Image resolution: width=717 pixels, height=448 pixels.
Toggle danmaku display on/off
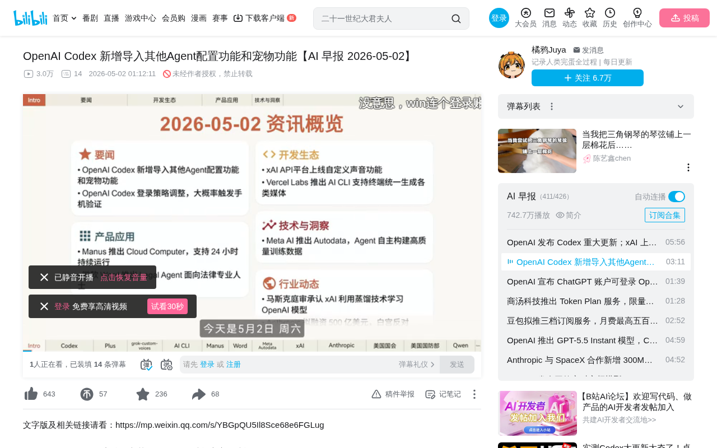(x=146, y=365)
